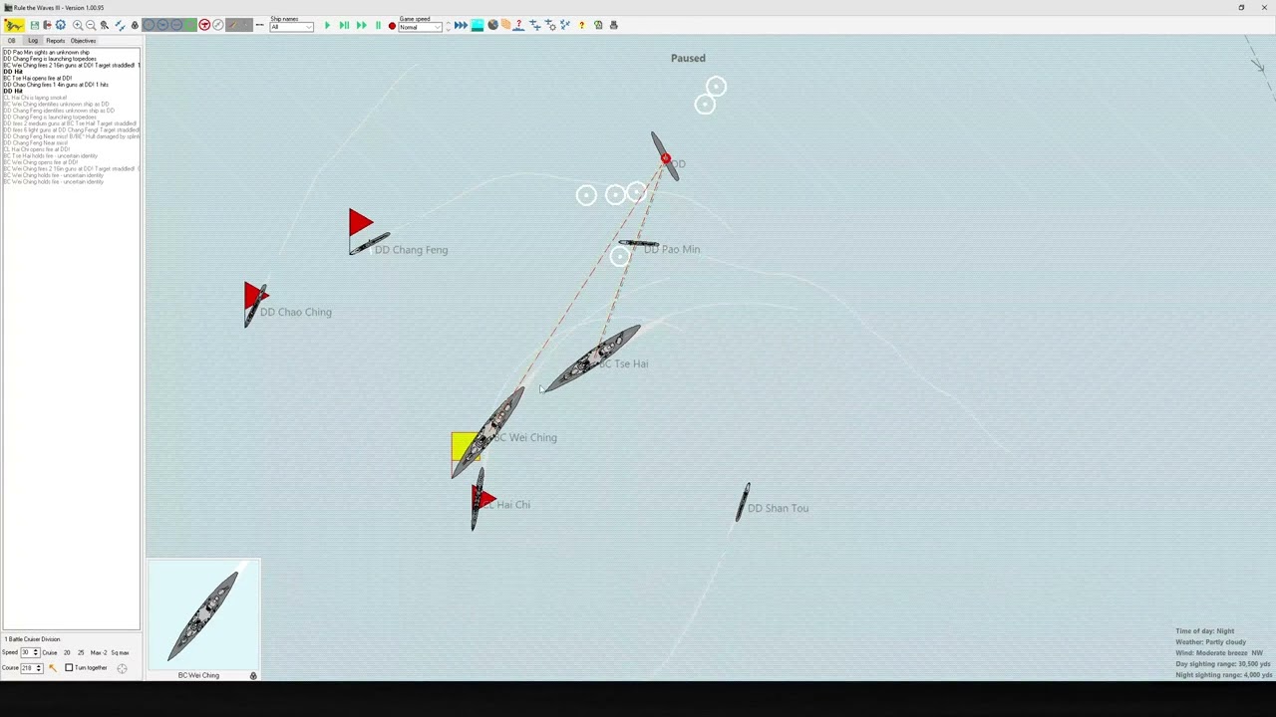Click the '1 Battle Cruiser Division' label

pos(32,639)
